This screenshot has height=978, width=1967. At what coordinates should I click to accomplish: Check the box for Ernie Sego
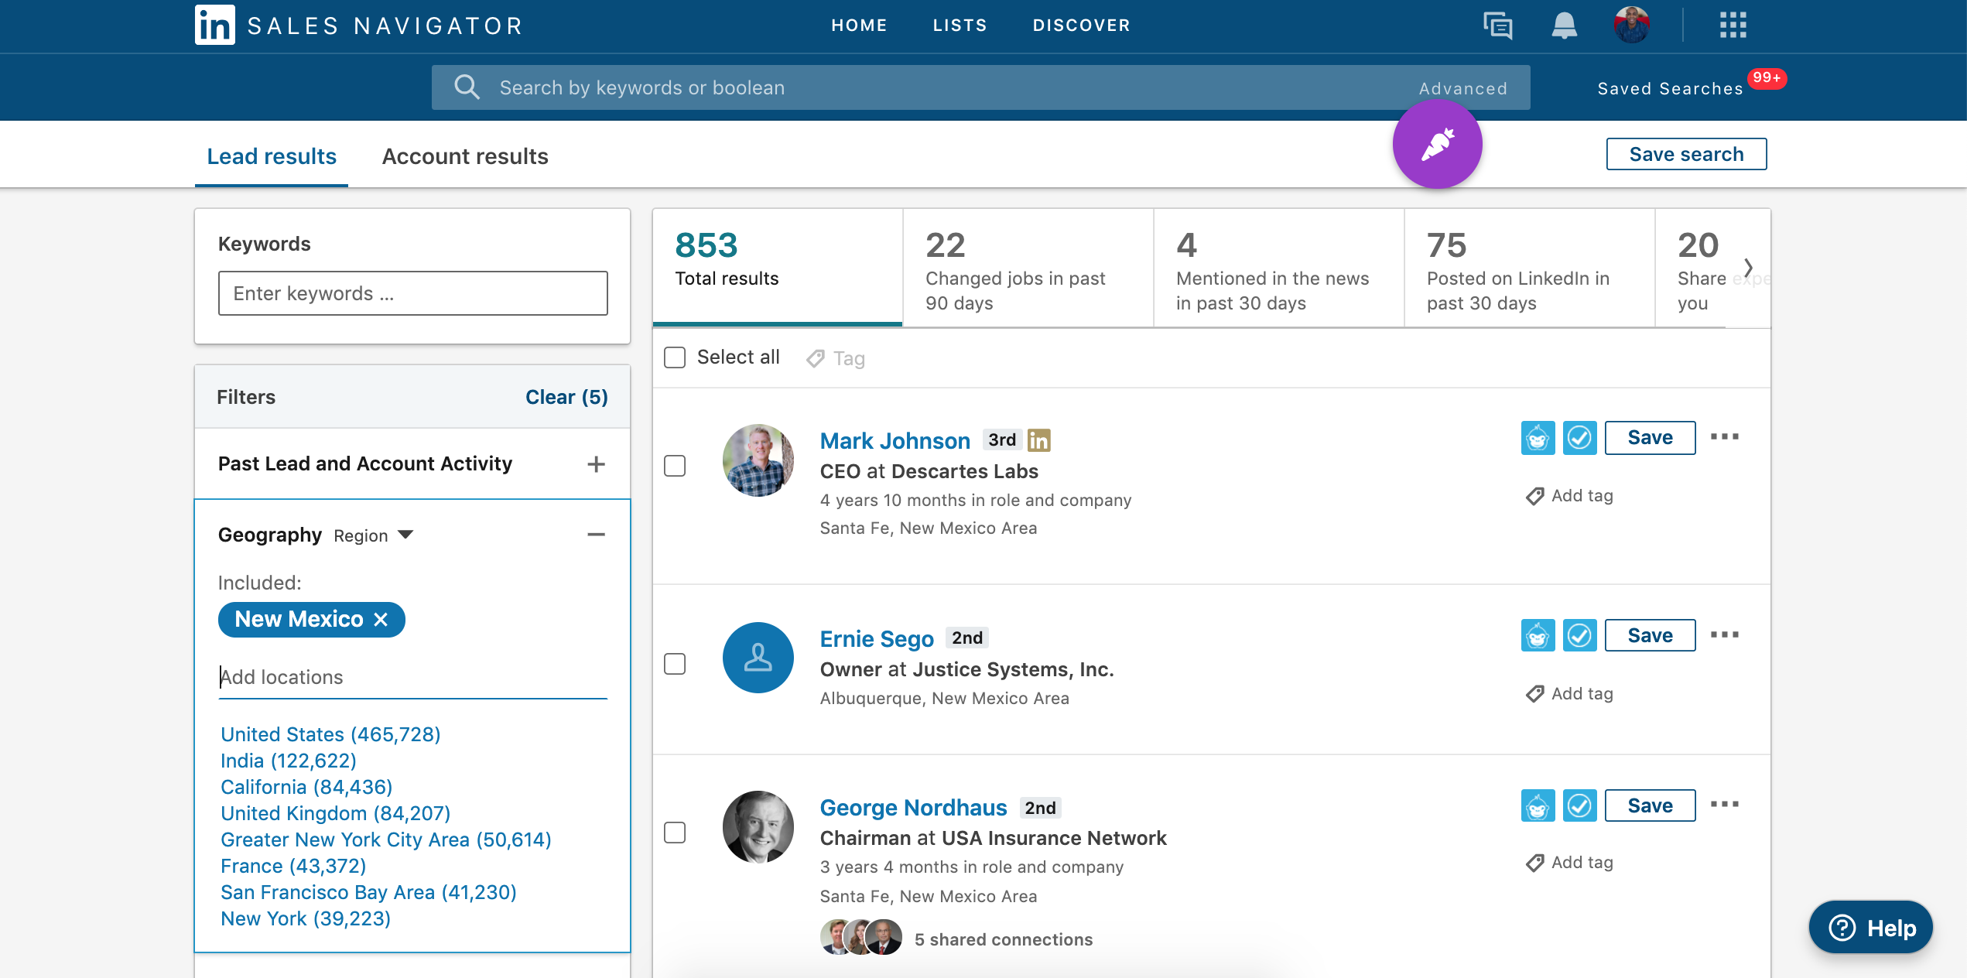tap(675, 664)
